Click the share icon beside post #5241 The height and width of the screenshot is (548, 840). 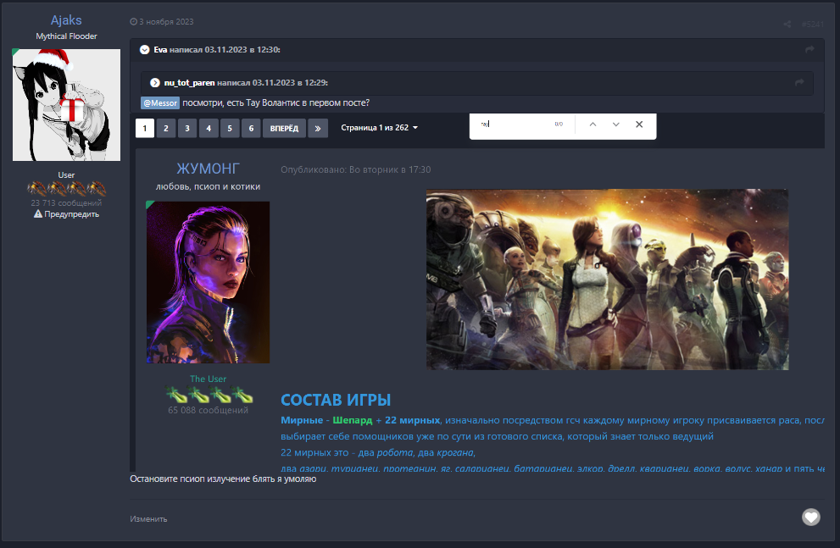pos(787,24)
